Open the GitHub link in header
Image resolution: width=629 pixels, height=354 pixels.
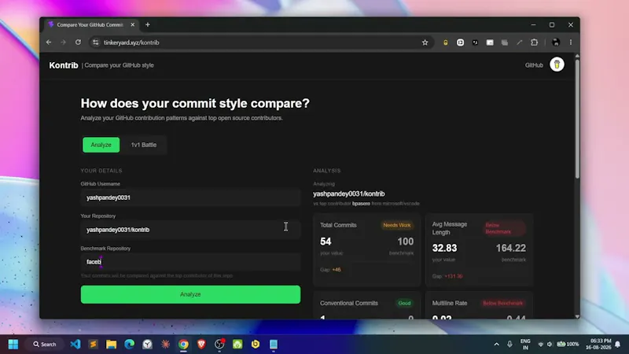pyautogui.click(x=534, y=65)
